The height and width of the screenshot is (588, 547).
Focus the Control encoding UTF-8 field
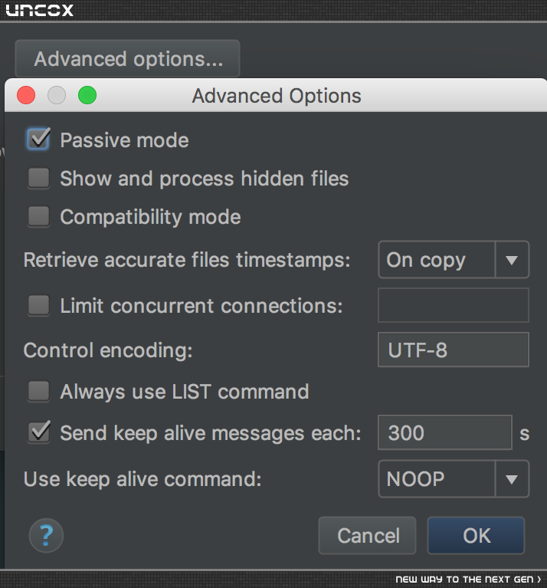[x=454, y=350]
